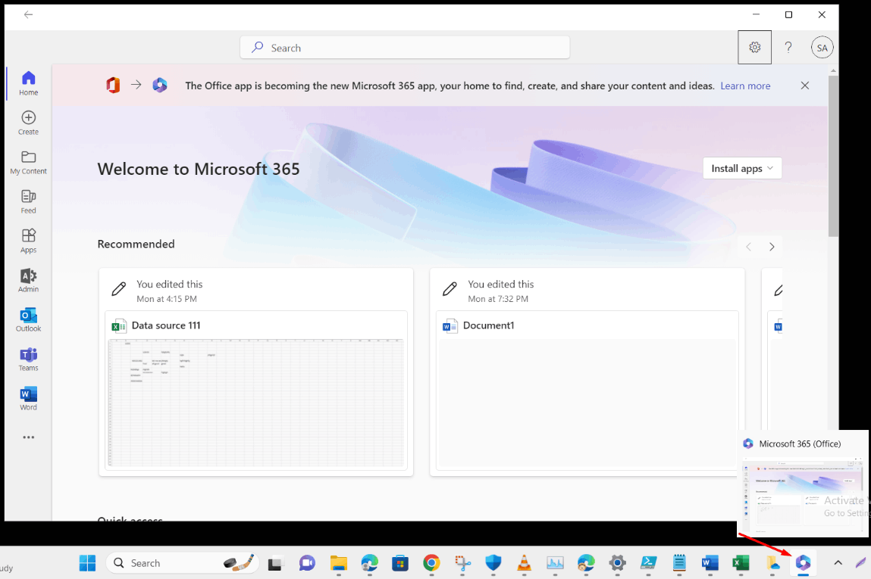Click "Mon at 4:15 PM" timestamp
Image resolution: width=871 pixels, height=579 pixels.
coord(167,299)
